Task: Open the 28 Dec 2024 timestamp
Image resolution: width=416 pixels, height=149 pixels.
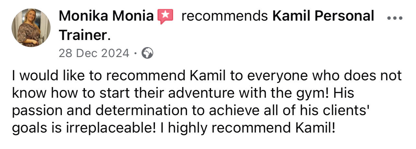Action: click(x=94, y=53)
